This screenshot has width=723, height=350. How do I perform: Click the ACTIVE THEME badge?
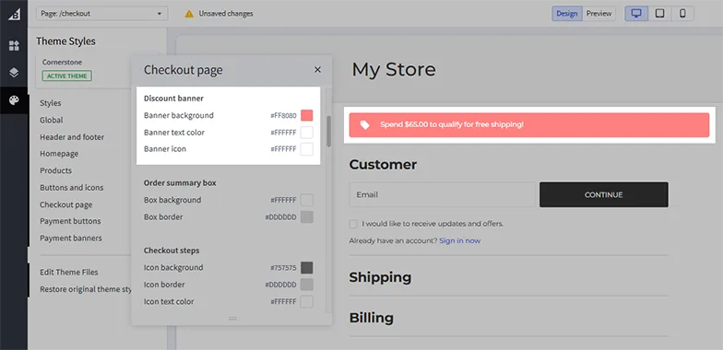click(66, 76)
